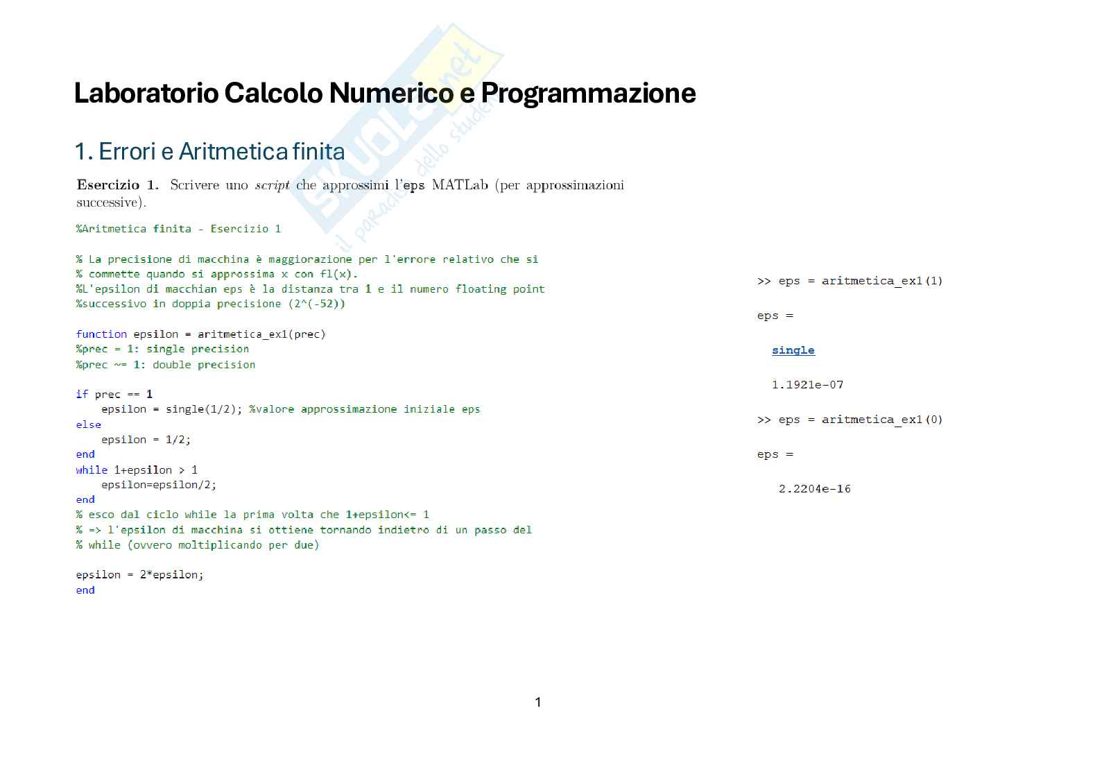
Task: Click the 'function' keyword in the code
Action: 101,334
